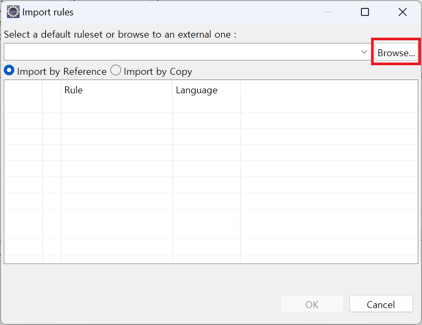
Task: Click the empty header right of Language
Action: tap(328, 90)
